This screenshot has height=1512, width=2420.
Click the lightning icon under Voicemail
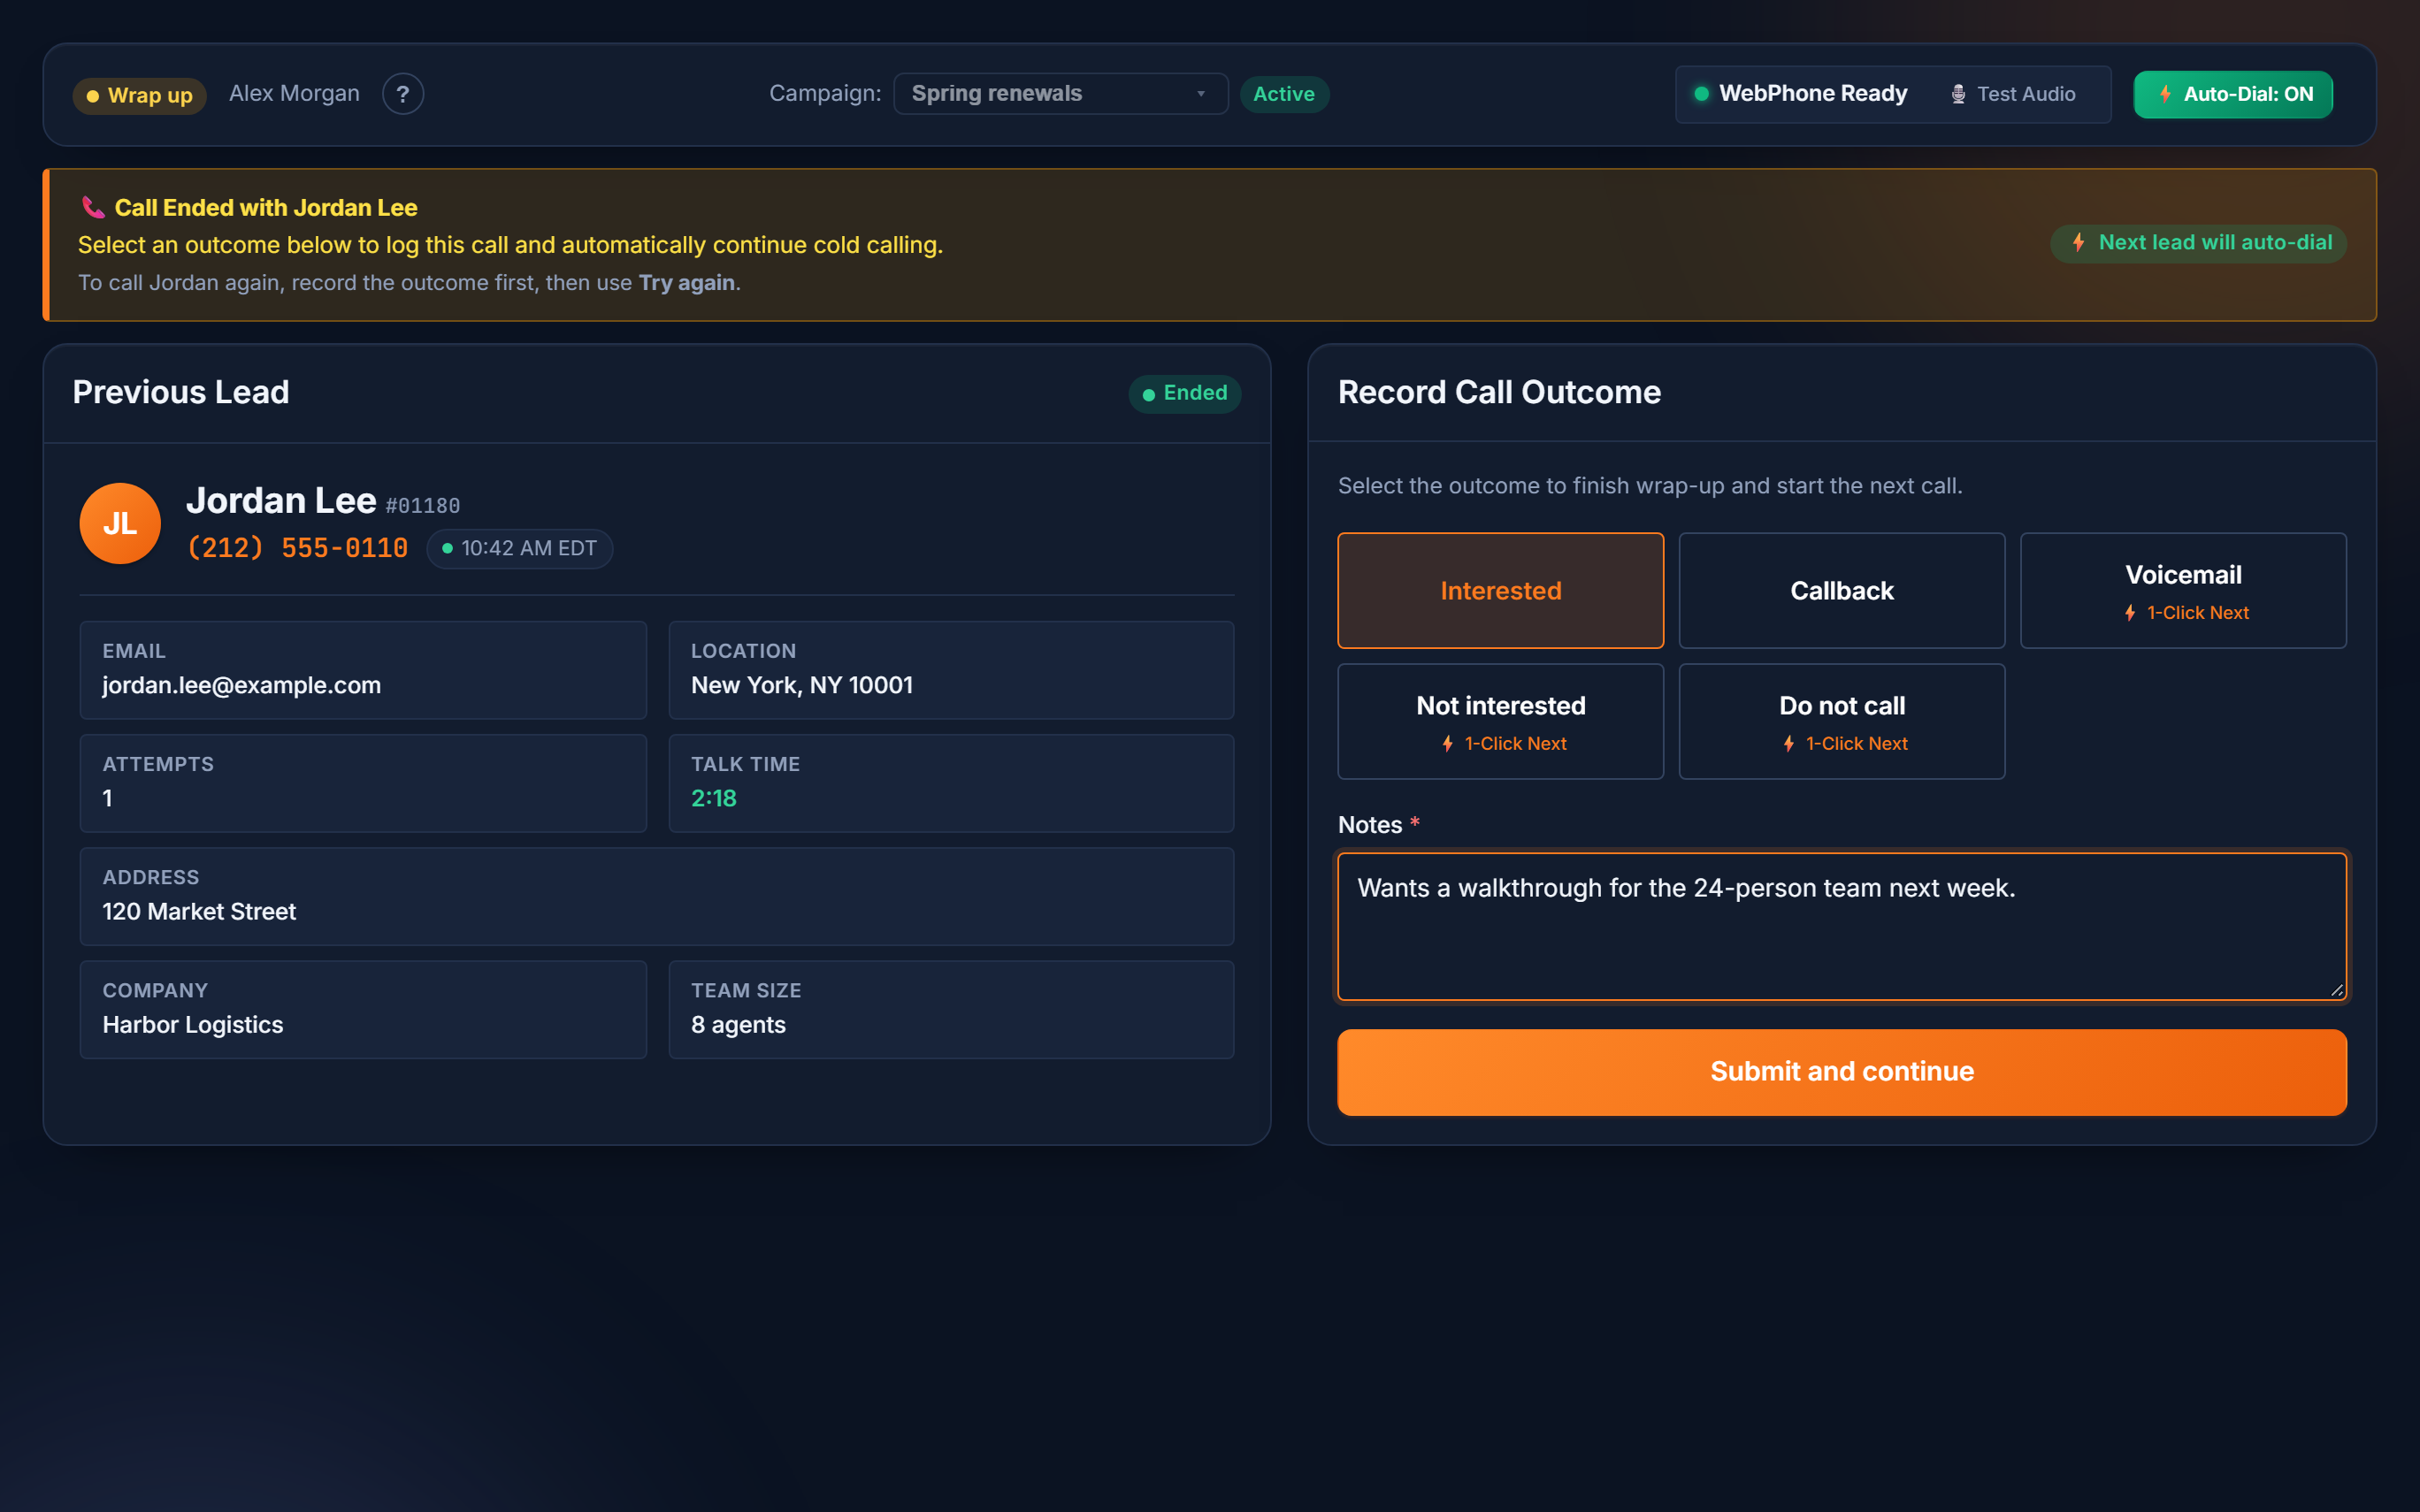(2130, 613)
